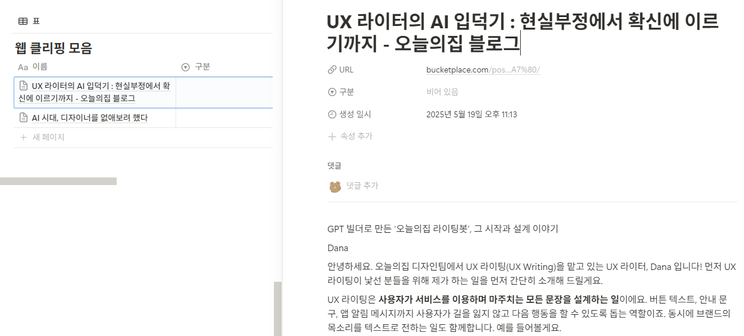The width and height of the screenshot is (744, 336).
Task: Click the 생성 일시 property label
Action: 355,114
